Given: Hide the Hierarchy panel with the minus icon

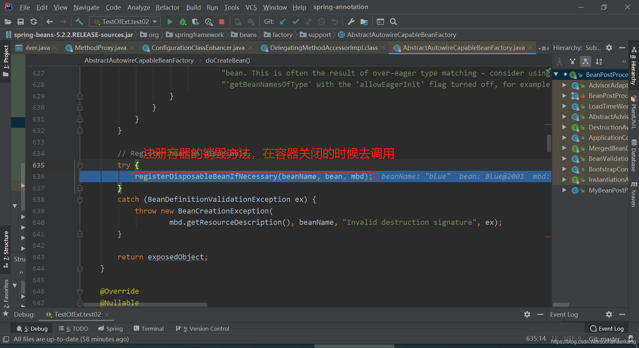Looking at the screenshot, I should (x=622, y=48).
